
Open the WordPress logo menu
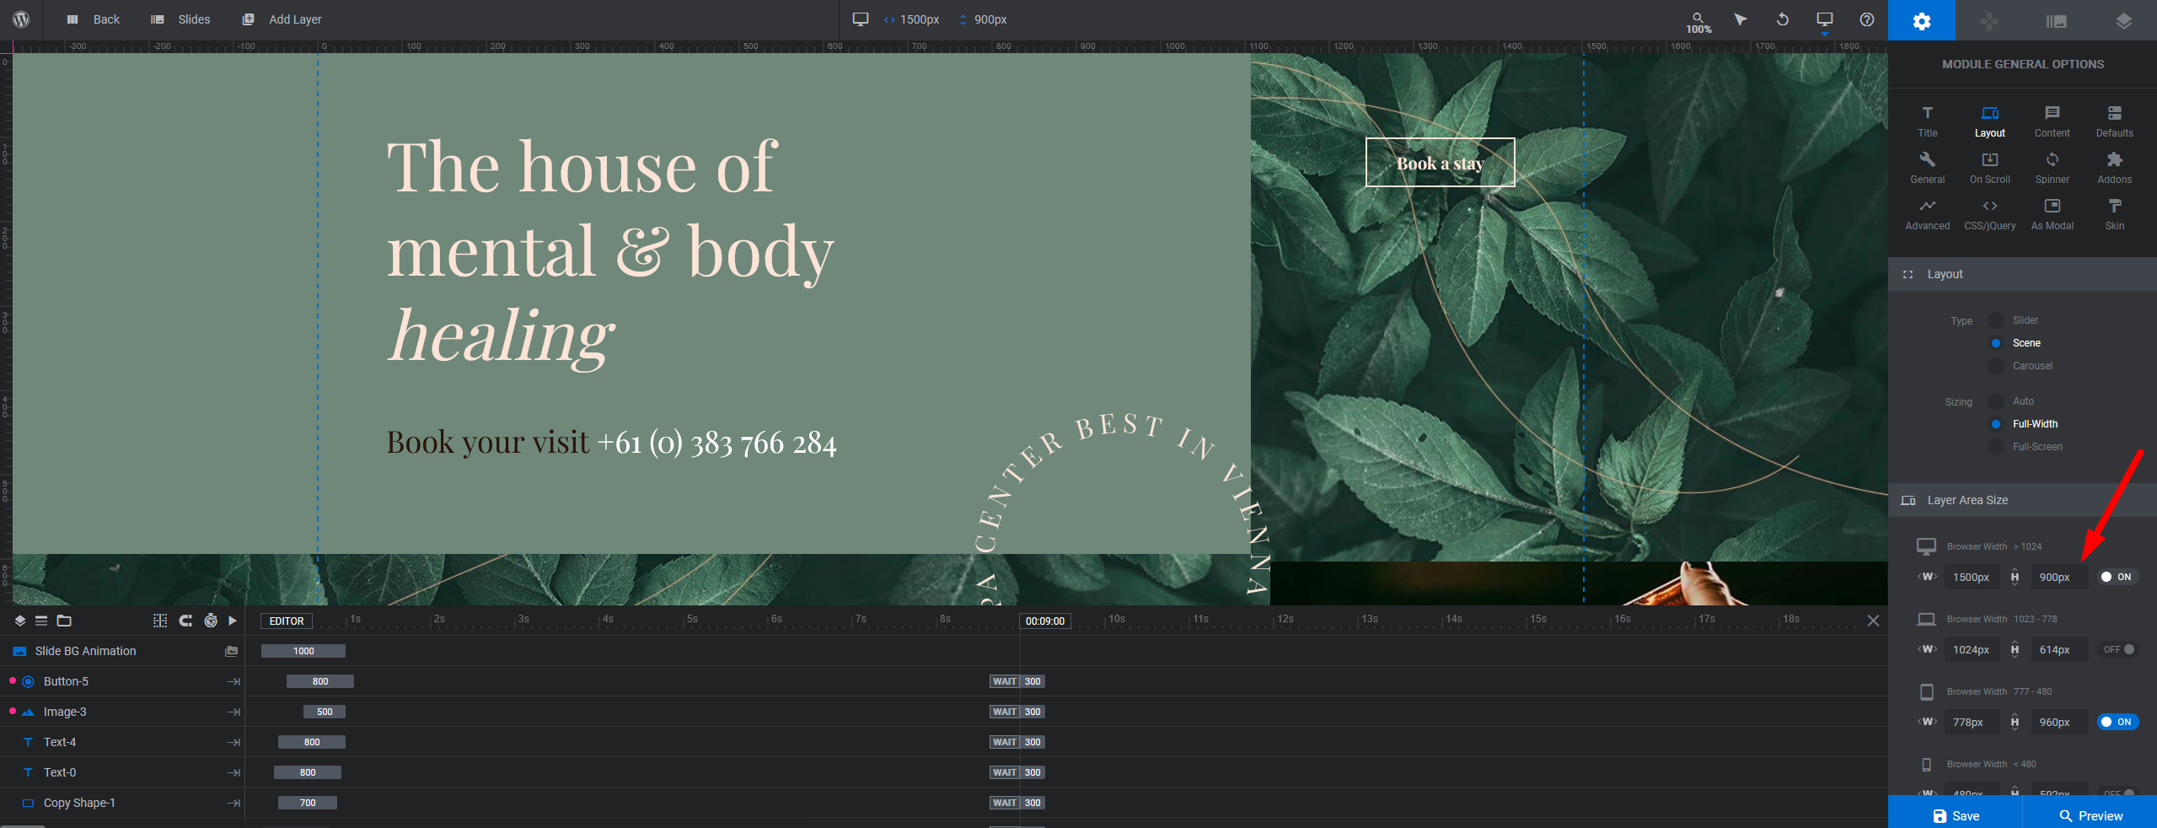[21, 19]
